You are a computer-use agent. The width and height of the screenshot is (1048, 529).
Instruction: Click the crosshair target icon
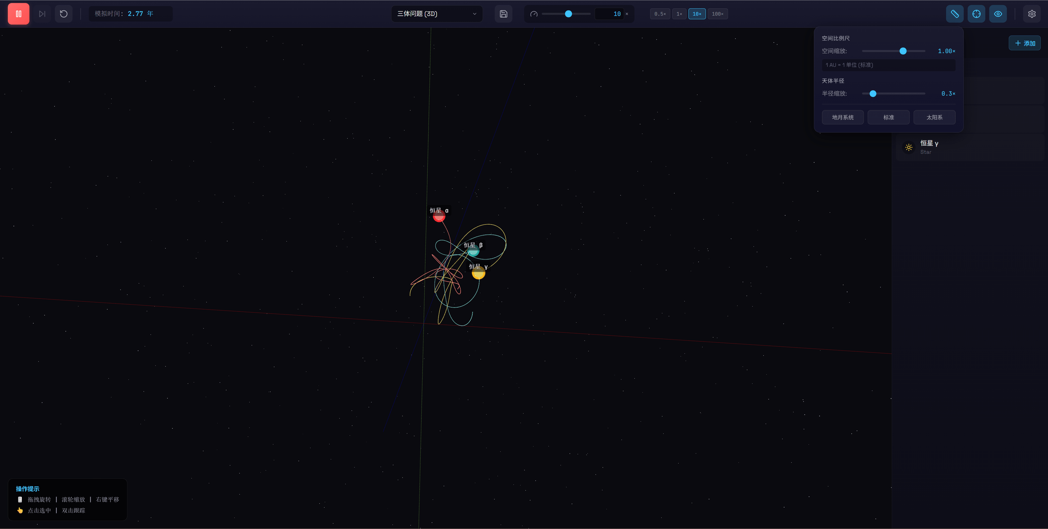976,14
